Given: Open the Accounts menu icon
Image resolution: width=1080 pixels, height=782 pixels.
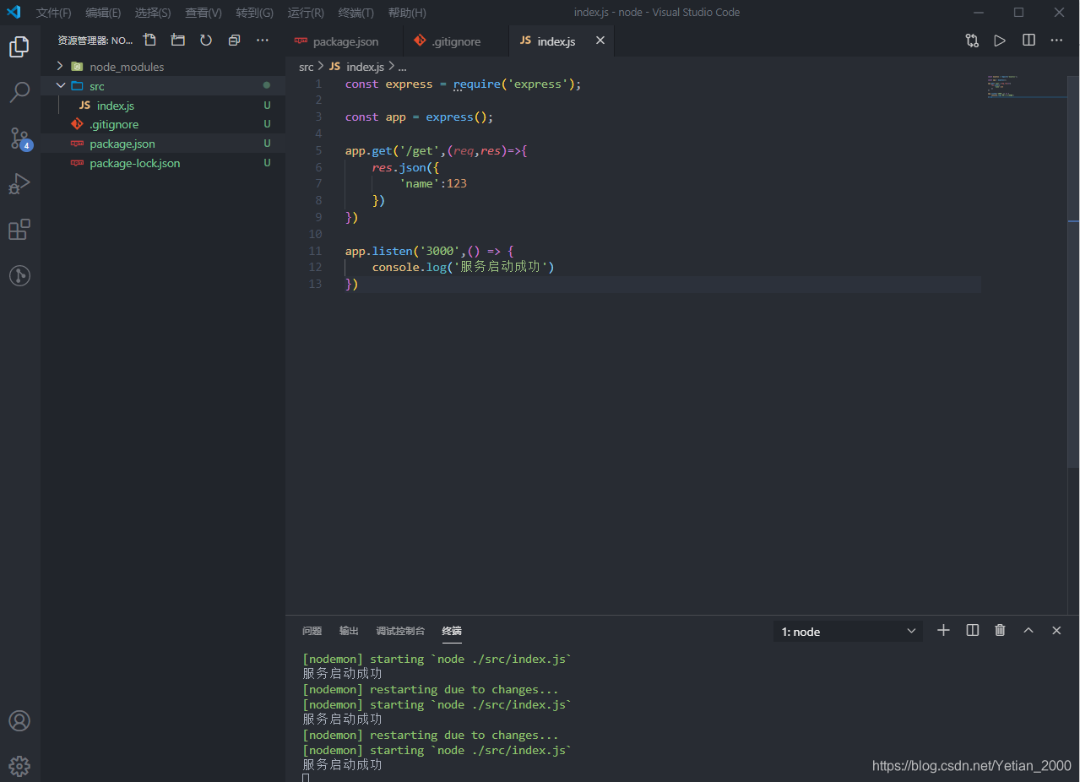Looking at the screenshot, I should (19, 720).
